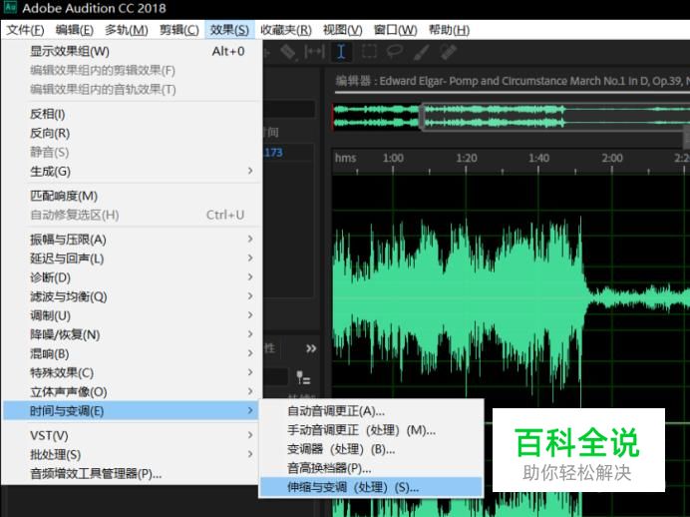Expand the 生成(G) submenu
690x517 pixels.
132,172
